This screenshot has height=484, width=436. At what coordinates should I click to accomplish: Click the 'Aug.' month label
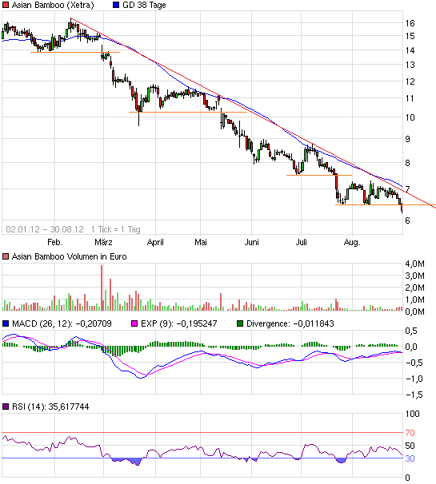[352, 242]
